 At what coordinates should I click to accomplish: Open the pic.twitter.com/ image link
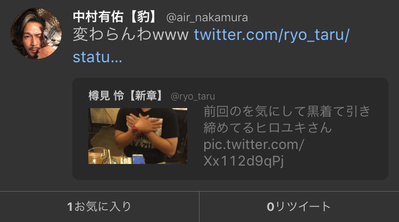[x=254, y=144]
